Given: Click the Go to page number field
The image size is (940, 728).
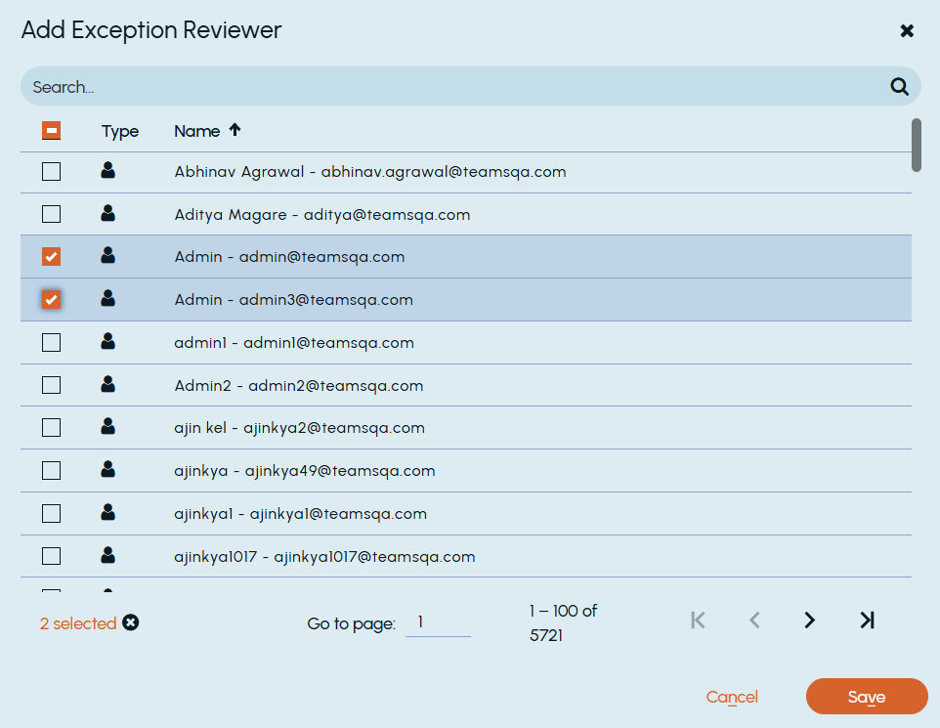Looking at the screenshot, I should pos(438,622).
